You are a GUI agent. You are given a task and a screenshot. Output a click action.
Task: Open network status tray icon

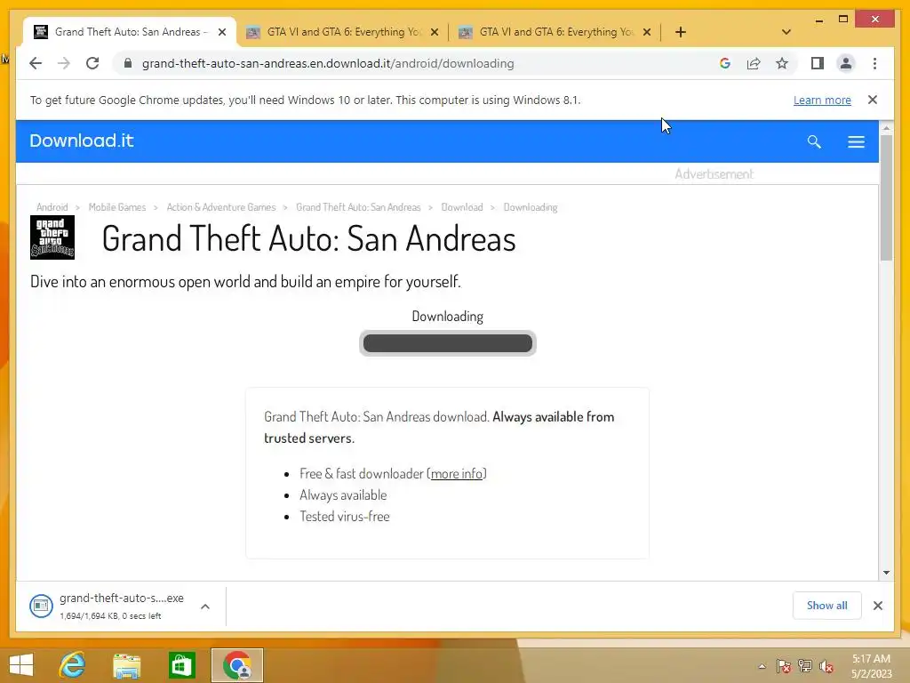pyautogui.click(x=804, y=666)
